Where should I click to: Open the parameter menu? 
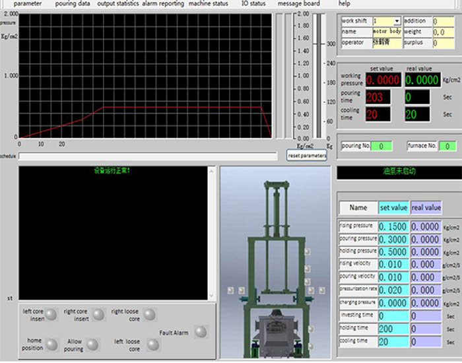click(28, 3)
